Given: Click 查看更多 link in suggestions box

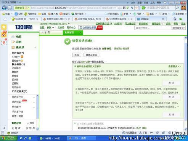Looking at the screenshot, I should (x=174, y=66).
